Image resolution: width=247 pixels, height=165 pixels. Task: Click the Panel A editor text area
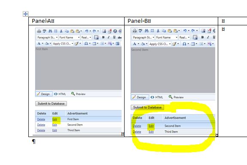(79, 68)
